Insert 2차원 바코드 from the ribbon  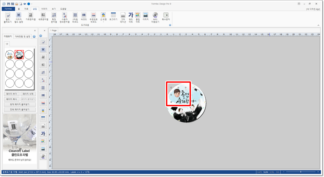click(75, 18)
